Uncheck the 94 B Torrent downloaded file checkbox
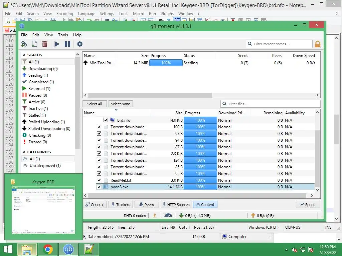The height and width of the screenshot is (256, 342). coord(99,140)
